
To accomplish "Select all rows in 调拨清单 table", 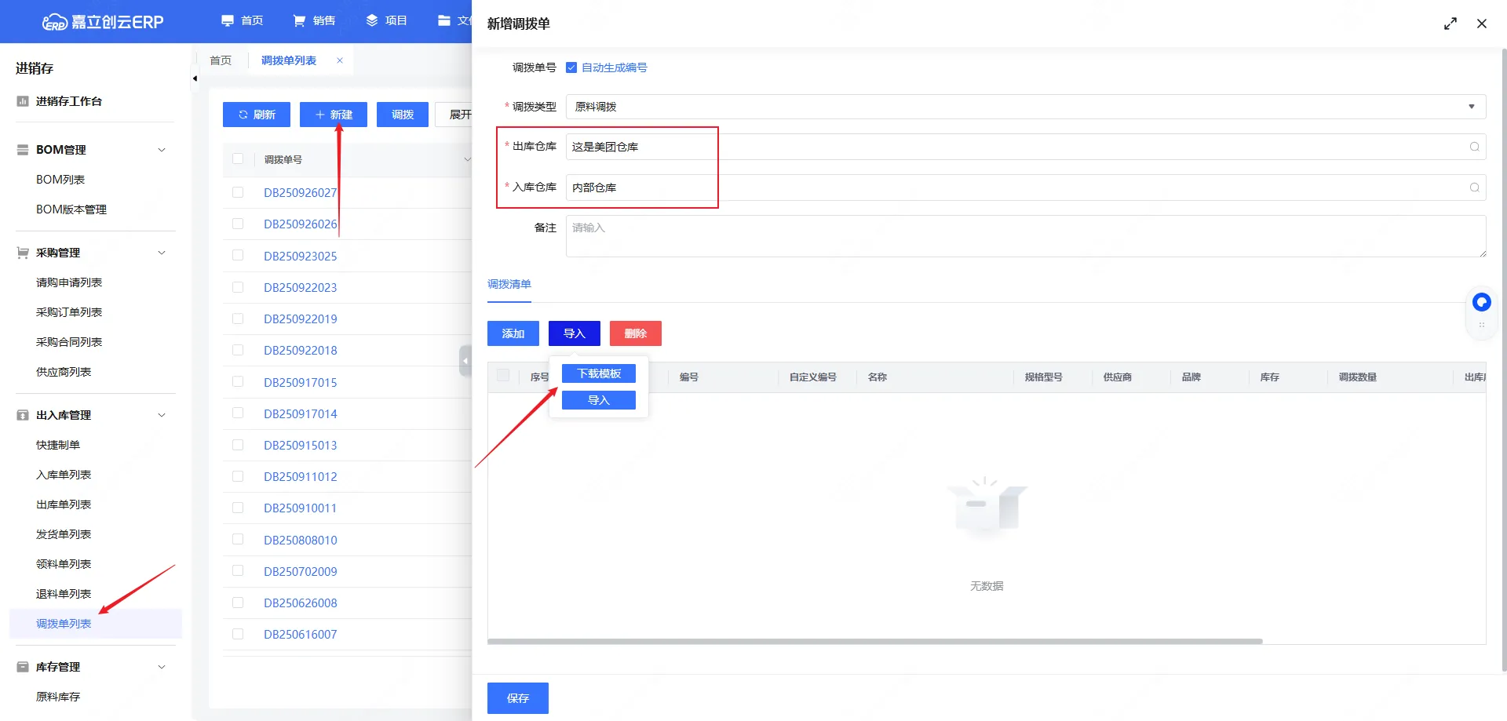I will pos(503,376).
